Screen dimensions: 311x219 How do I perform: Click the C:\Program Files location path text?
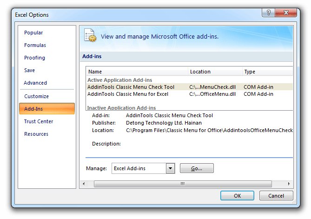pos(209,130)
